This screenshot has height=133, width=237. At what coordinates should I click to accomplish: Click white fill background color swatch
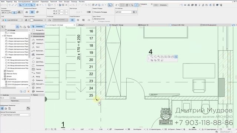click(x=31, y=20)
